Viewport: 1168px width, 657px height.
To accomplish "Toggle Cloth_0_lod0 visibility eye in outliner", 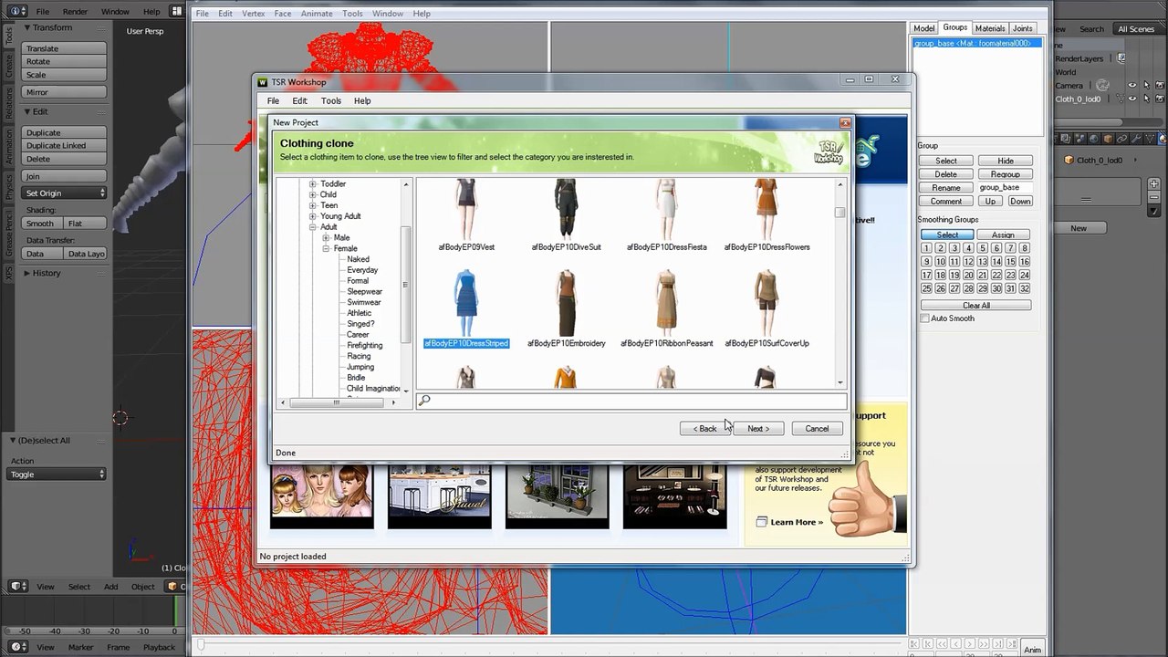I will (1132, 99).
